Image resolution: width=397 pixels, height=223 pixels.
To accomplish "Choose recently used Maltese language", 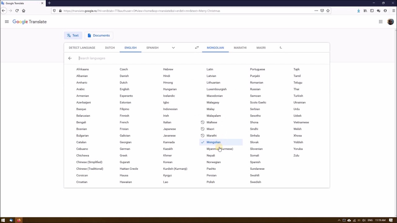I will click(212, 122).
